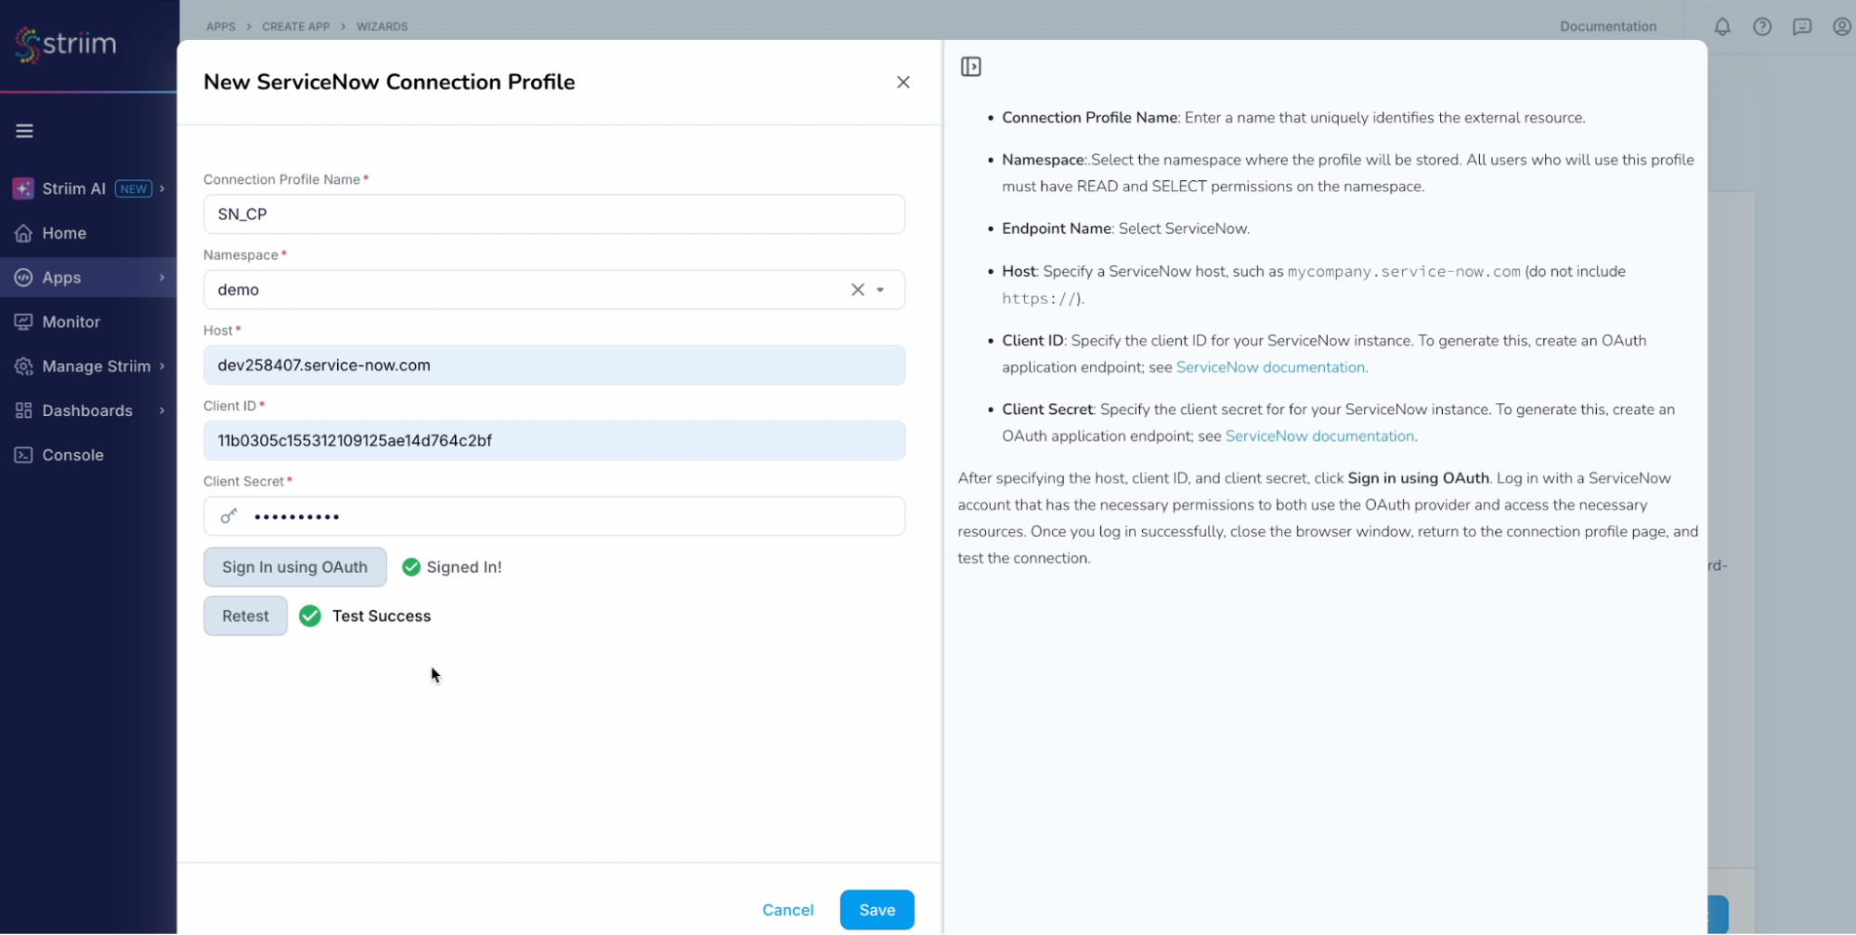Click the Dashboards grid icon
The width and height of the screenshot is (1856, 935).
coord(24,410)
